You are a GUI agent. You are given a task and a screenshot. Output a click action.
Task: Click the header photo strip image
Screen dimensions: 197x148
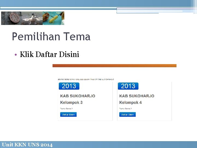tap(33, 18)
